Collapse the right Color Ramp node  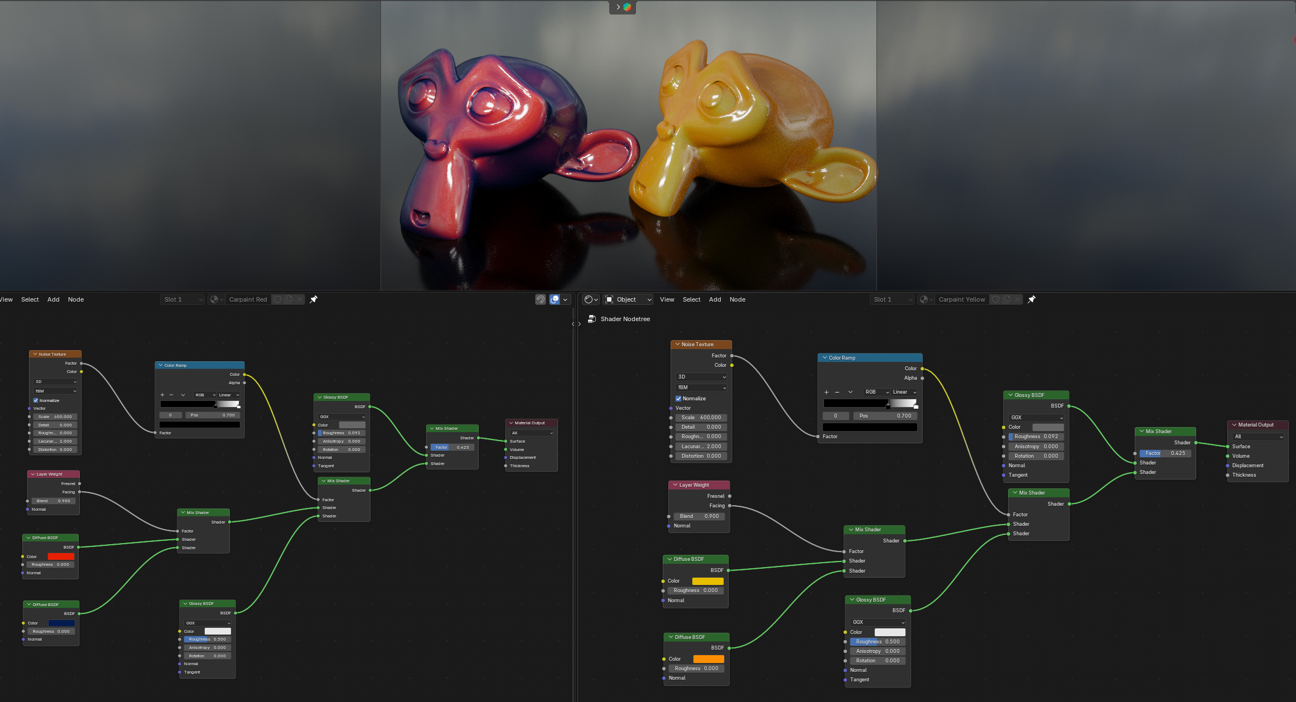(x=825, y=358)
